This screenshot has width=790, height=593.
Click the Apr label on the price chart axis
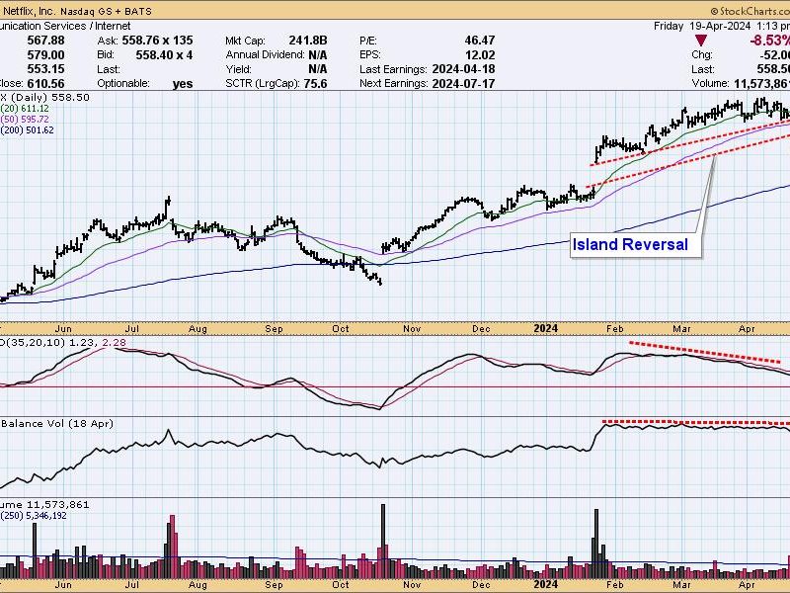[747, 329]
